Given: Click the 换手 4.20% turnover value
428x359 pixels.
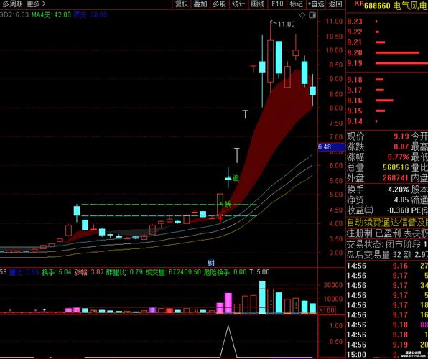Looking at the screenshot, I should click(x=399, y=189).
